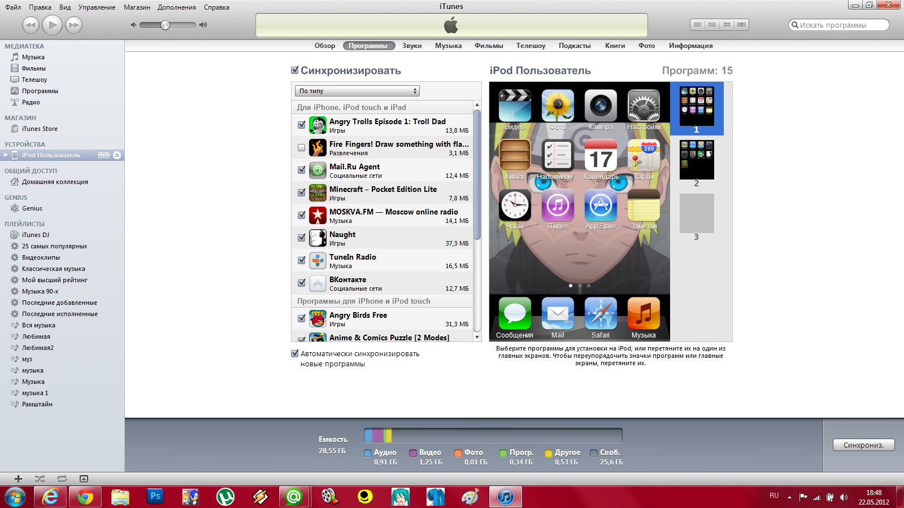
Task: Switch to Cover Flow view icon
Action: 742,25
